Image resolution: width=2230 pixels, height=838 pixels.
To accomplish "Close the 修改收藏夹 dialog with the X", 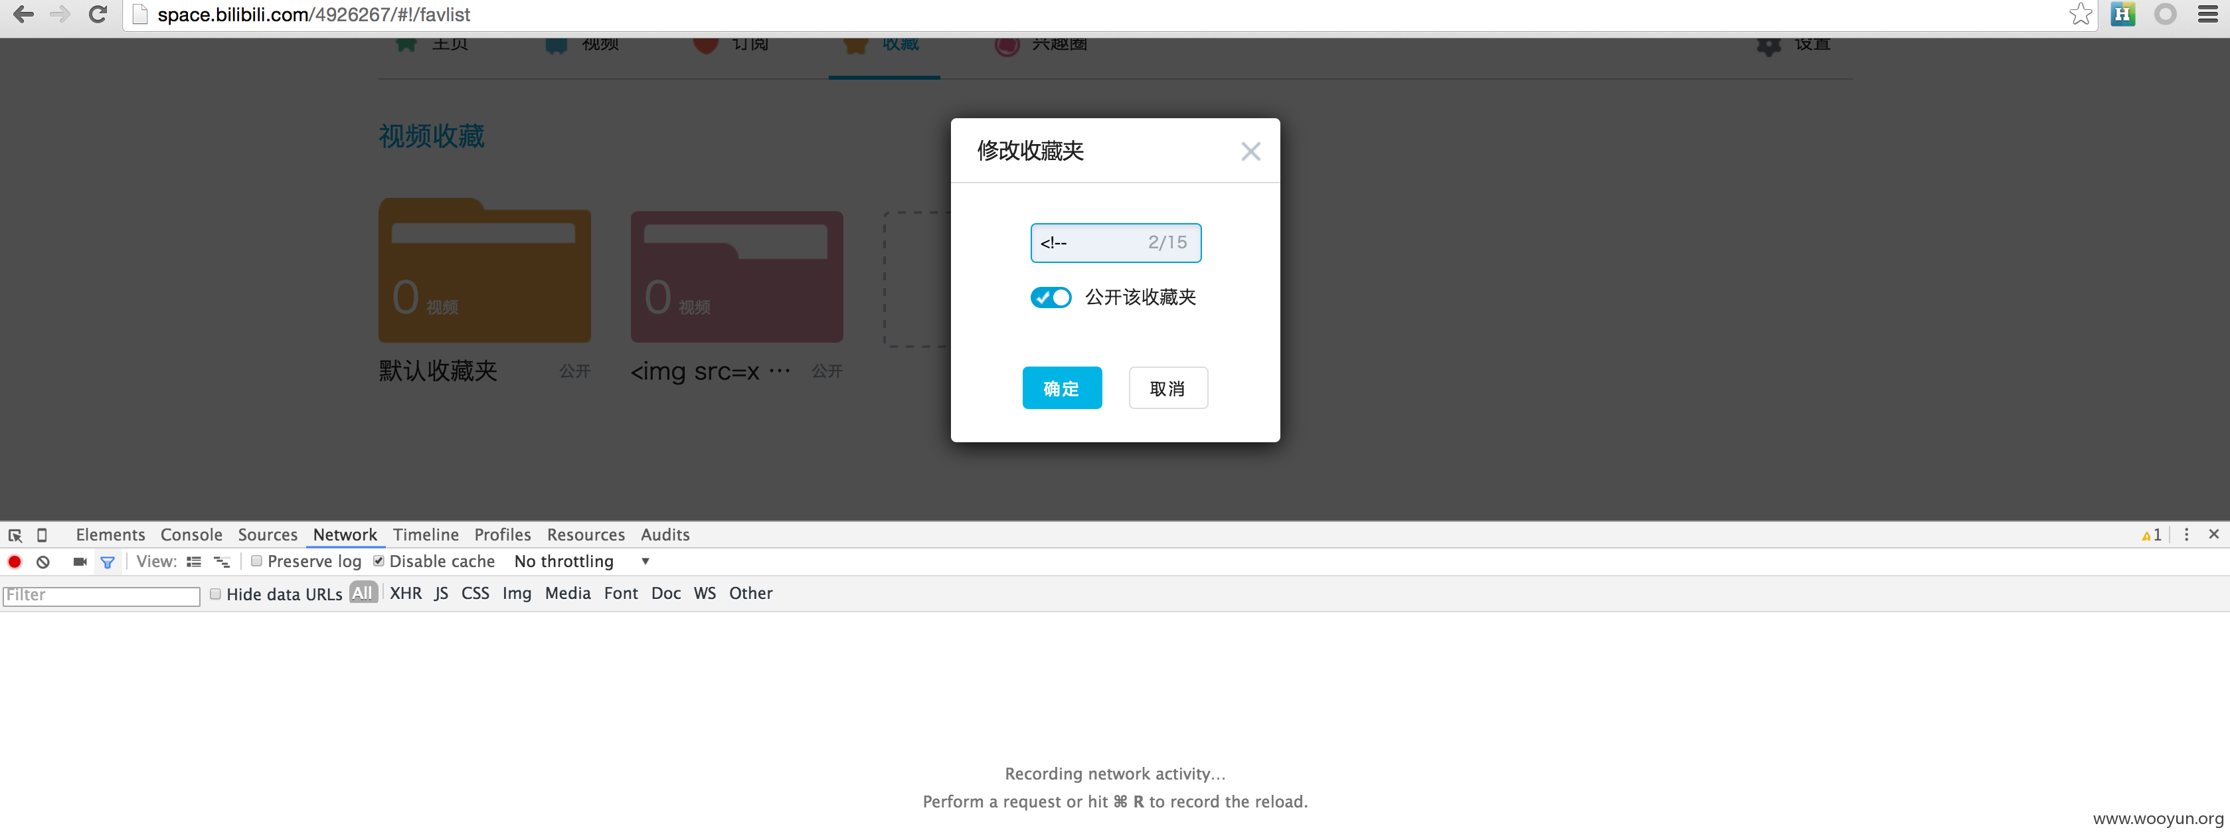I will click(1250, 151).
